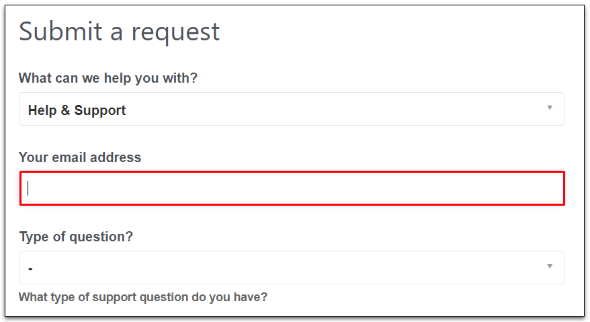Select the 'Help & Support' value text
The image size is (590, 322).
pyautogui.click(x=77, y=110)
